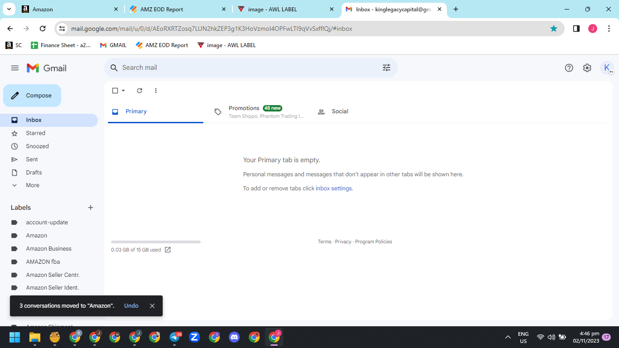Image resolution: width=619 pixels, height=348 pixels.
Task: Open the Windows Start menu
Action: point(15,337)
